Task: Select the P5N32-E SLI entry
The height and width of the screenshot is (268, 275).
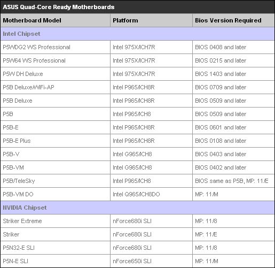Action: click(x=19, y=248)
